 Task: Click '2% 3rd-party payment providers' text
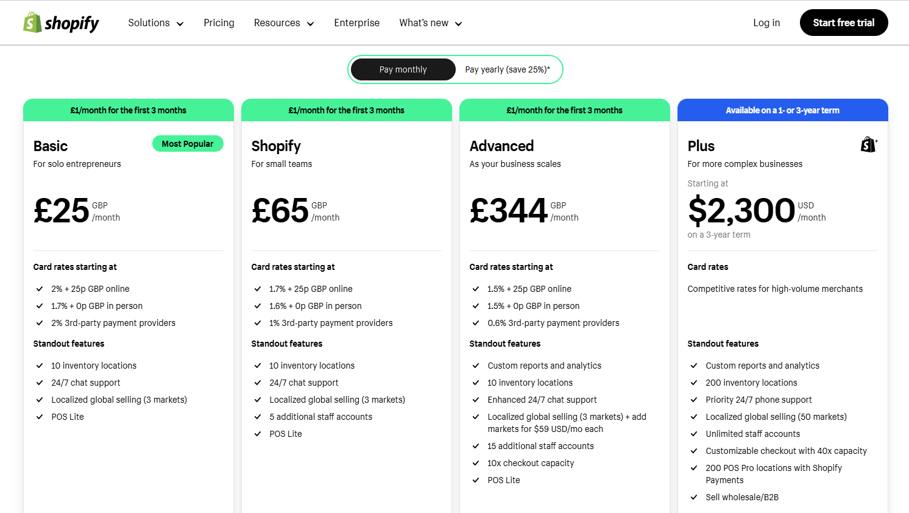point(113,323)
